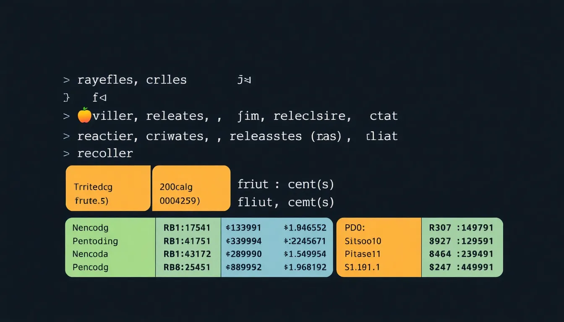
Task: Click the 1.846552 value in blue column
Action: pyautogui.click(x=305, y=228)
